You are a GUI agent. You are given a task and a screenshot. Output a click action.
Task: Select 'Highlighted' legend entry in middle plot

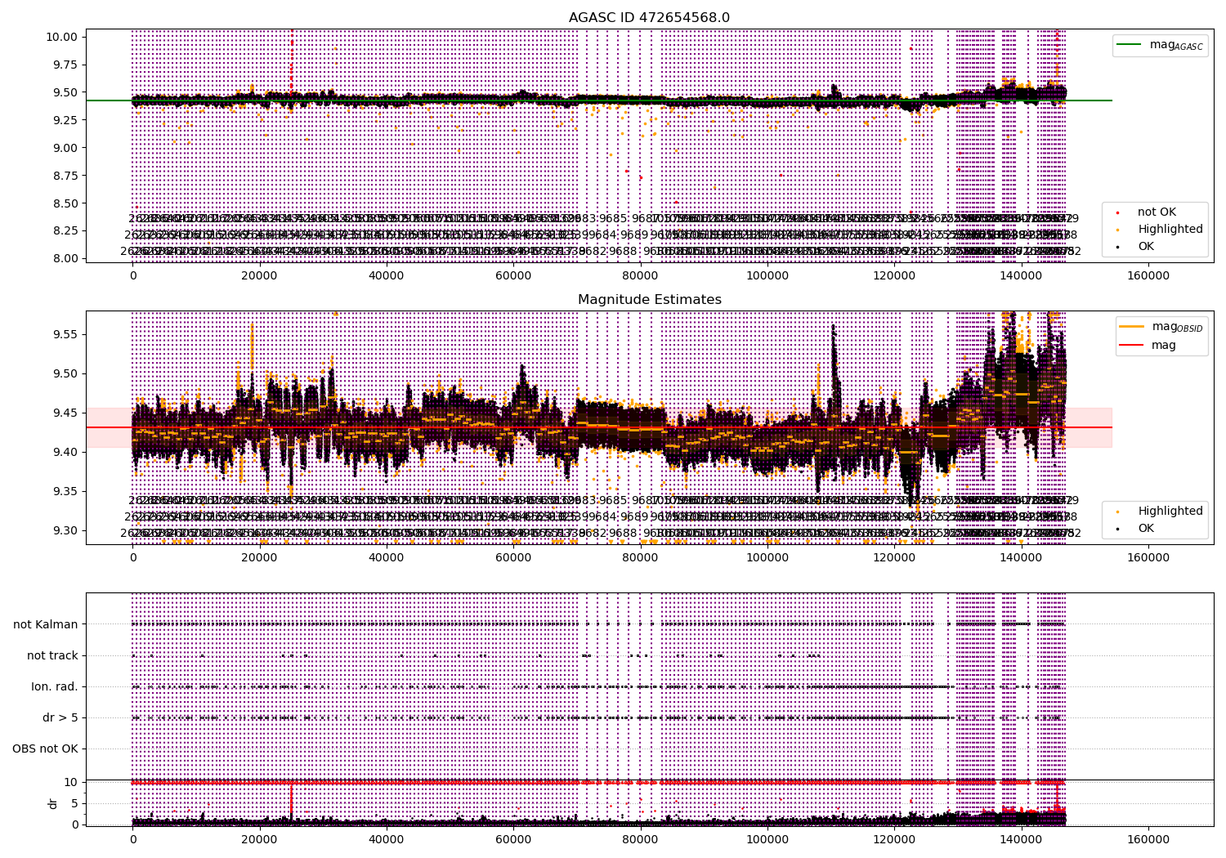[1170, 512]
